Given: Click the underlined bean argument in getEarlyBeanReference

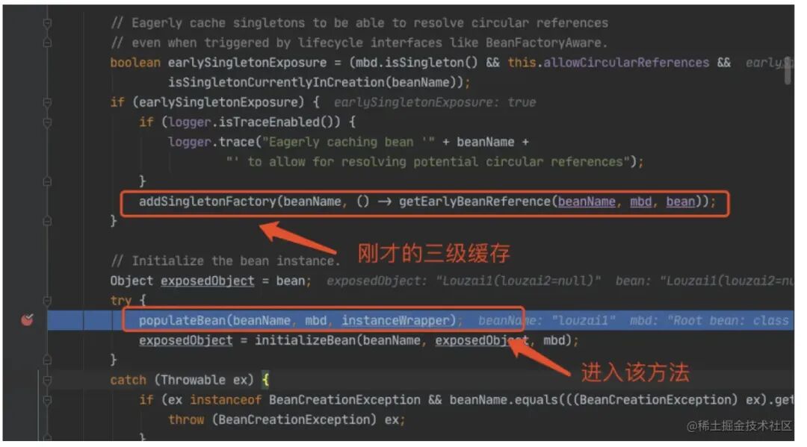Looking at the screenshot, I should [681, 202].
